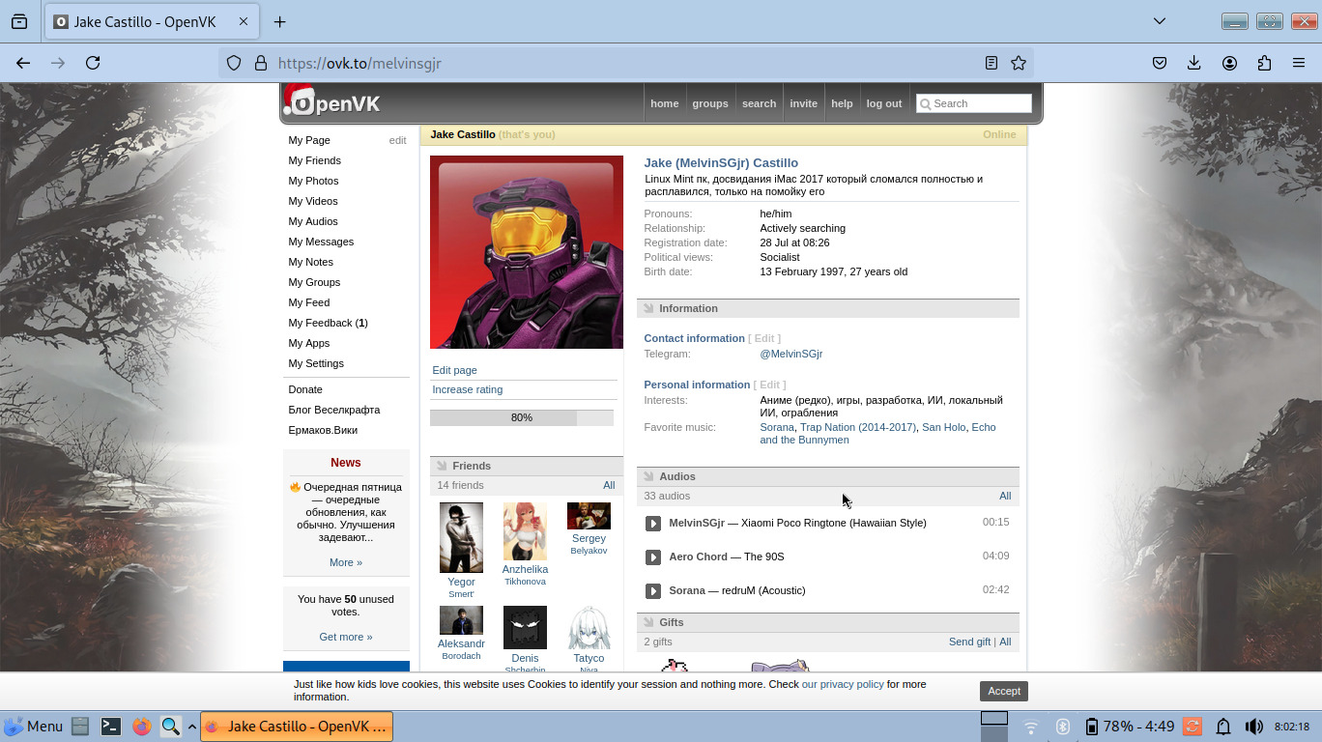
Task: Collapse the Gifts section
Action: point(648,623)
